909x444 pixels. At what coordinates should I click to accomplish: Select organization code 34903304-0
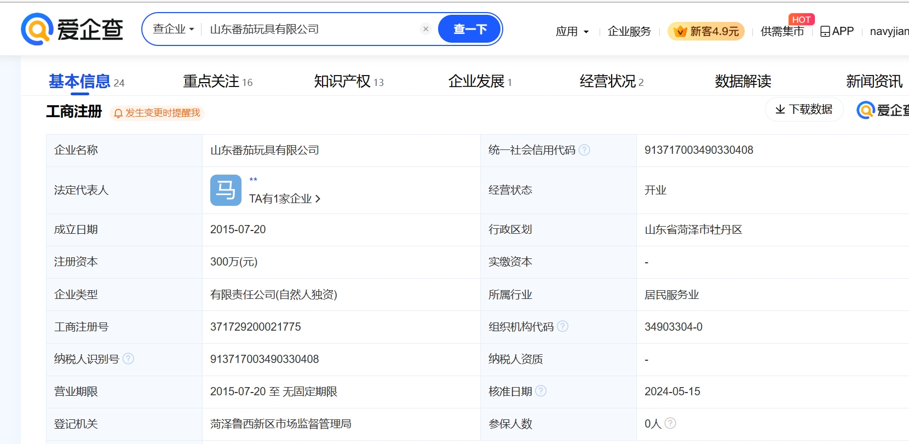point(674,327)
